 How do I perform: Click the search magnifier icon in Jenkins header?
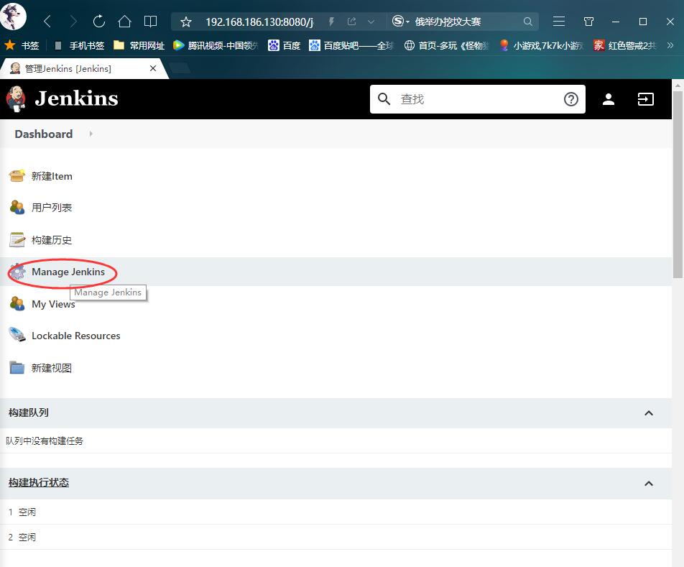tap(384, 99)
